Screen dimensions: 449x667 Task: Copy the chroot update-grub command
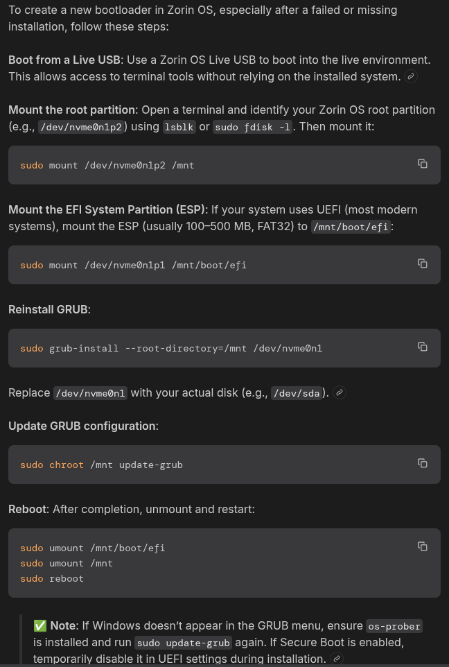(422, 463)
